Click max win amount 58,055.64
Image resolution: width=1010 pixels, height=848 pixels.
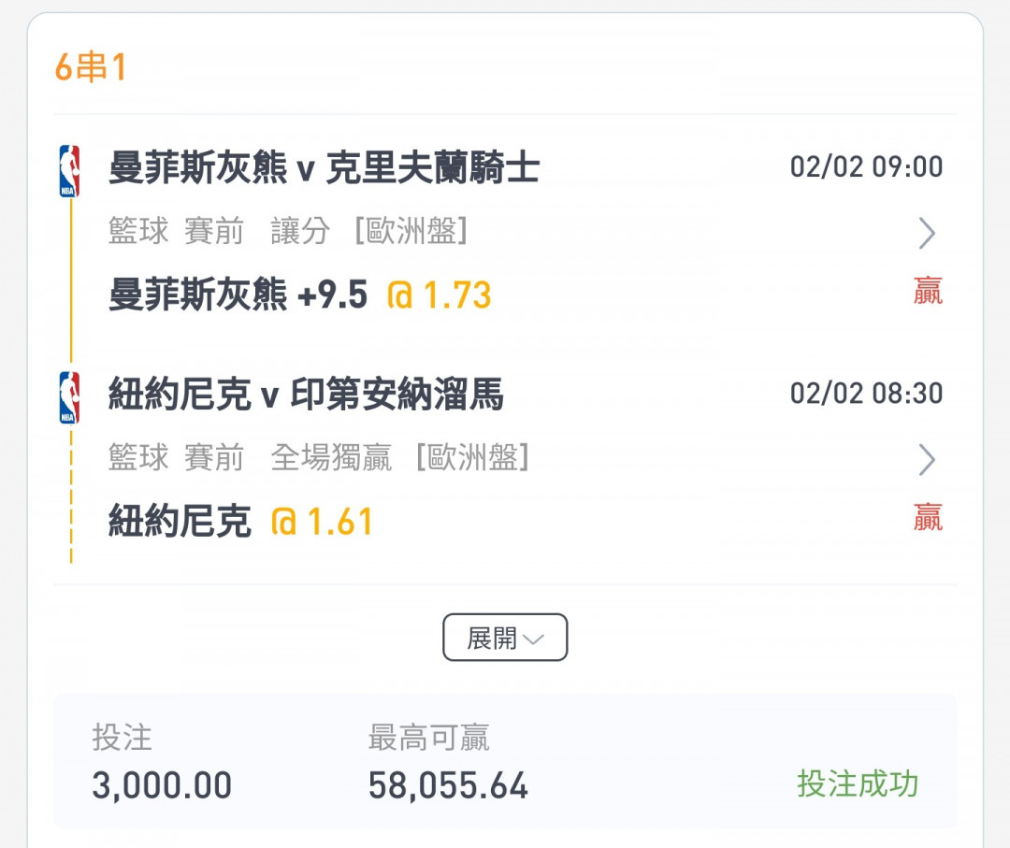pos(448,786)
